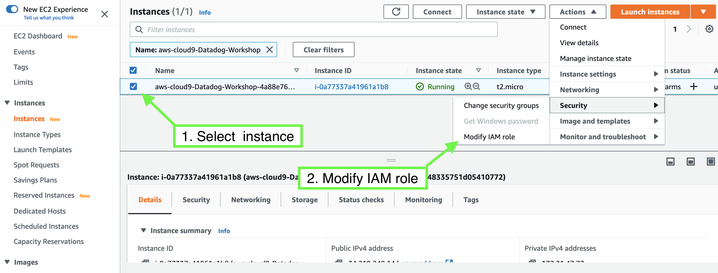Open instance ID i-0a77337a41961a1b8 link

[351, 87]
